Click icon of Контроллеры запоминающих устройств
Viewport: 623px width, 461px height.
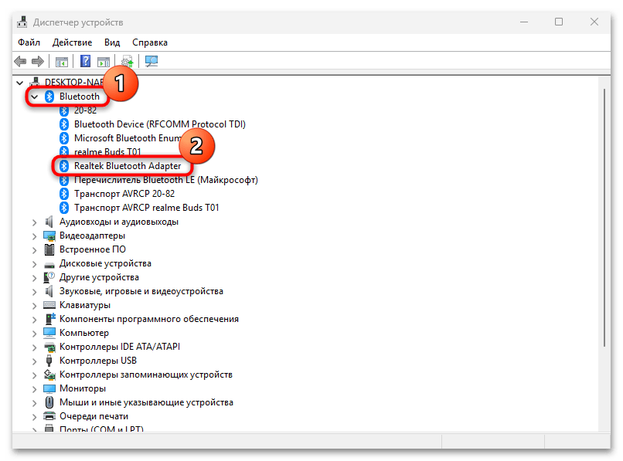[x=49, y=375]
